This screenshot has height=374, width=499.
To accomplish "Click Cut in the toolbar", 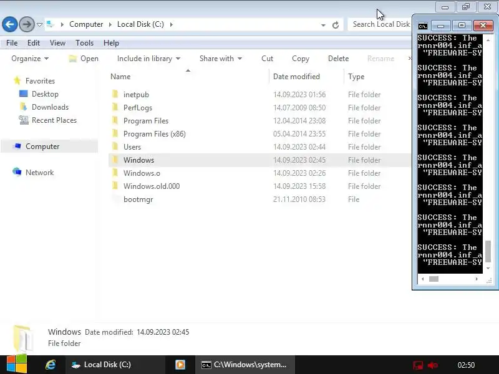I will click(x=267, y=59).
